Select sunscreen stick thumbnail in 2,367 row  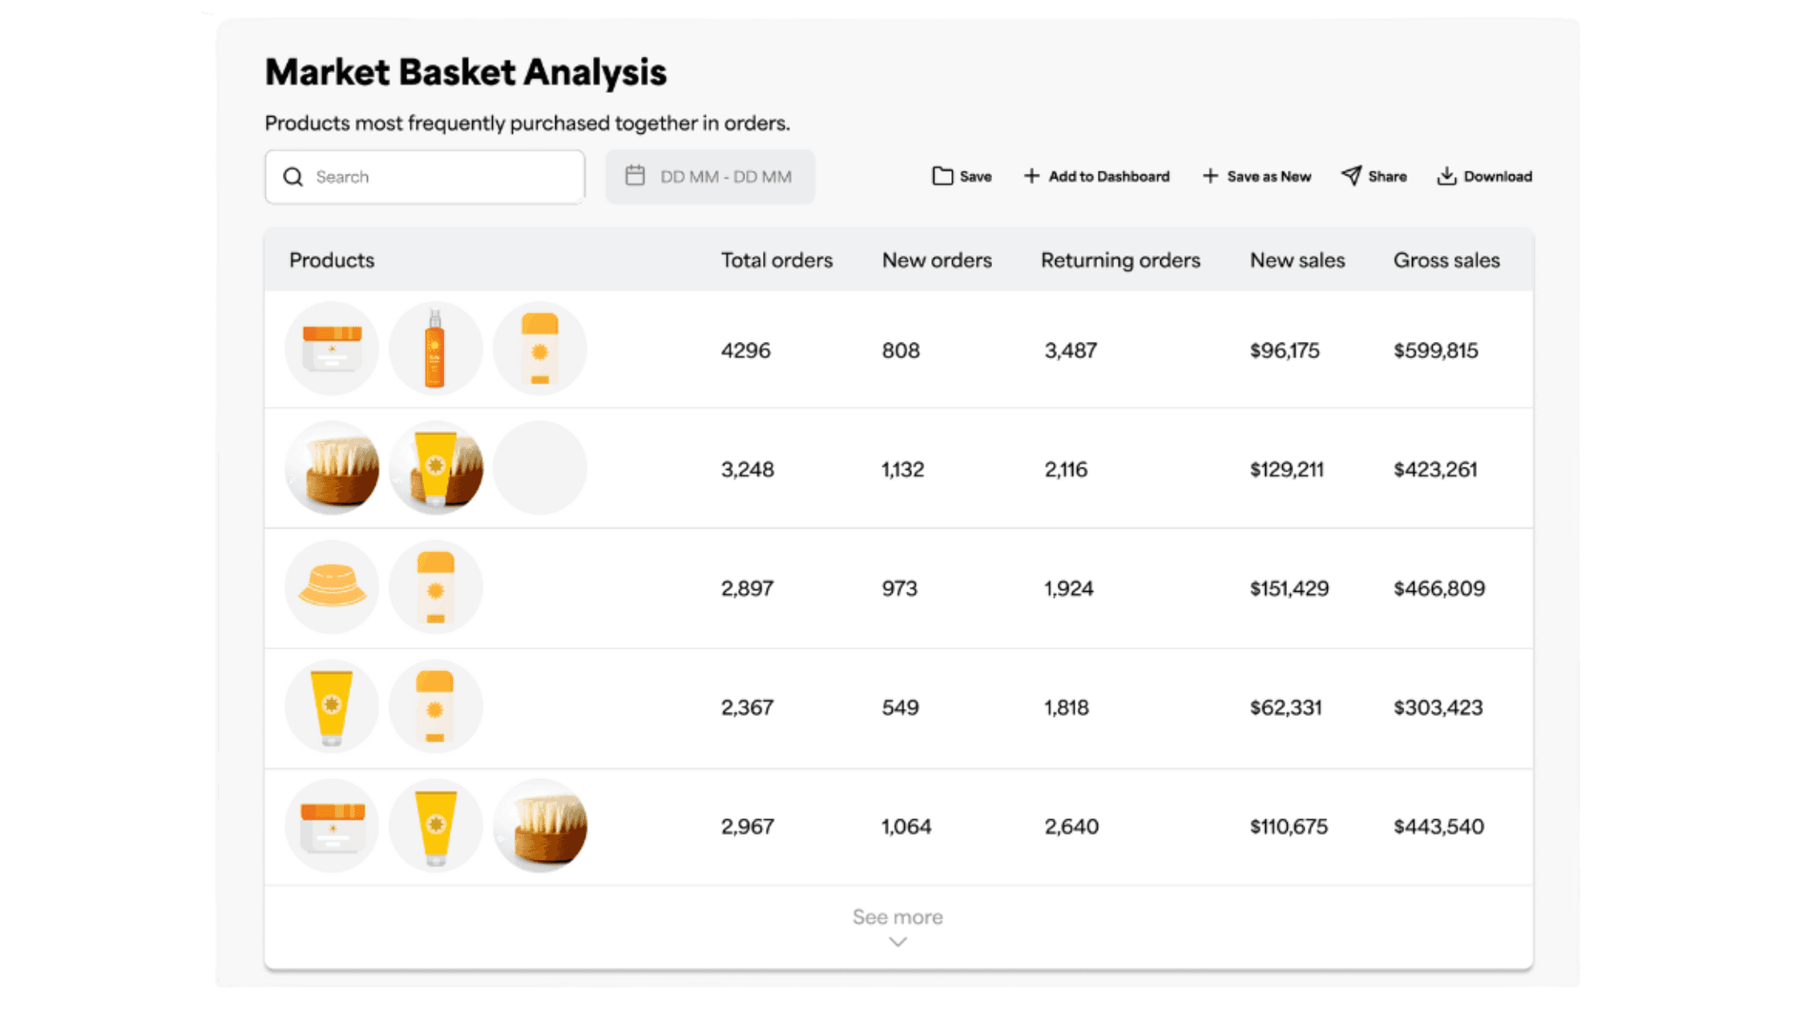tap(435, 706)
